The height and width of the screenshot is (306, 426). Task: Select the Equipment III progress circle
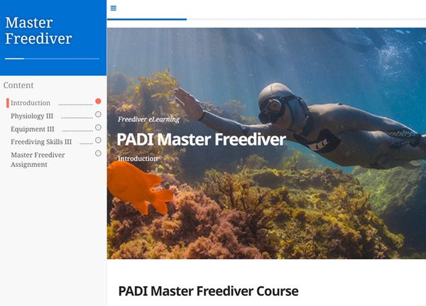pos(99,128)
